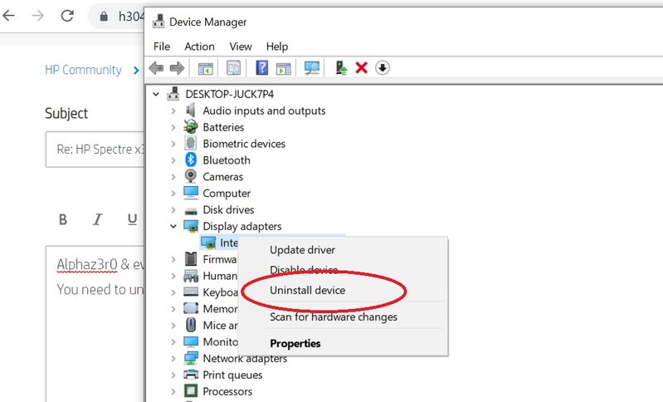Click the Bluetooth category icon
Viewport: 663px width, 402px height.
191,160
